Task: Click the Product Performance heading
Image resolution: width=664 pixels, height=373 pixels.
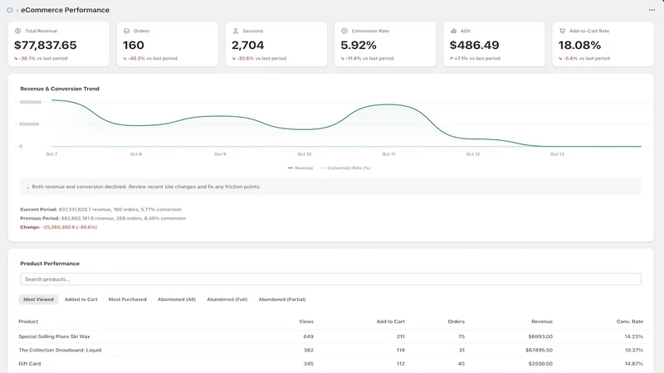Action: pyautogui.click(x=50, y=264)
